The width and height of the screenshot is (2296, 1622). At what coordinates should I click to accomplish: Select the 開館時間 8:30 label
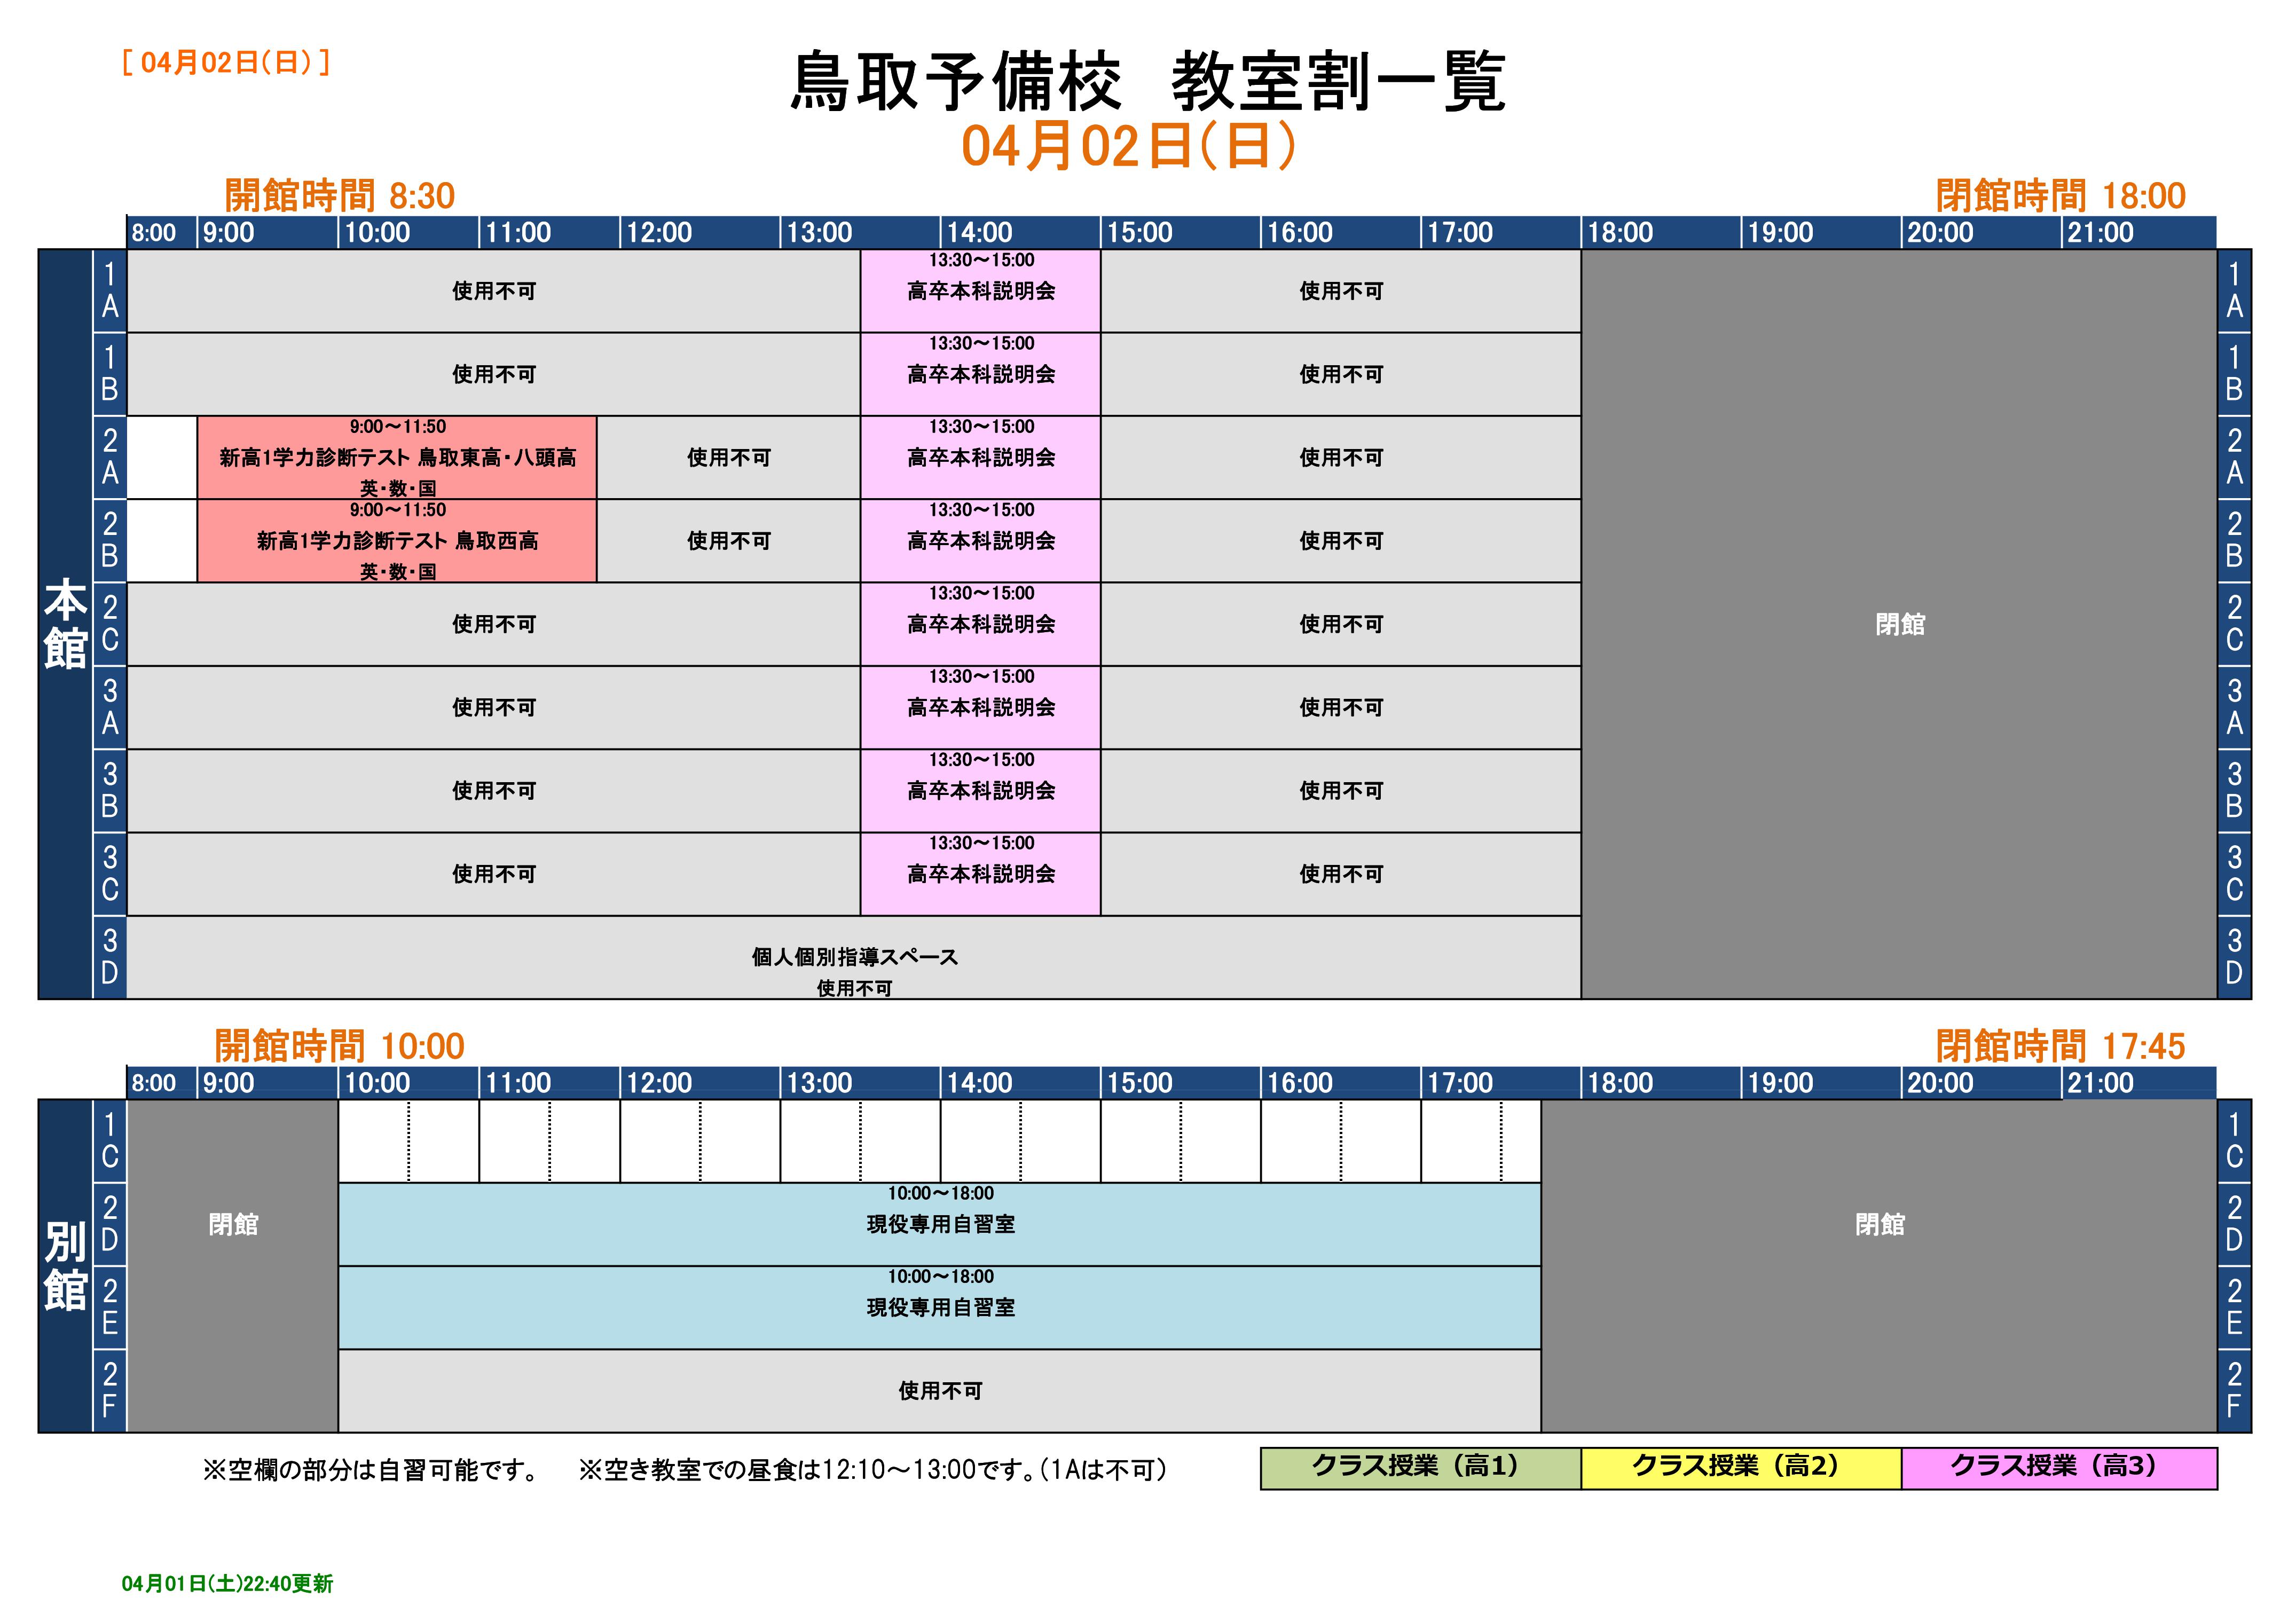point(340,195)
